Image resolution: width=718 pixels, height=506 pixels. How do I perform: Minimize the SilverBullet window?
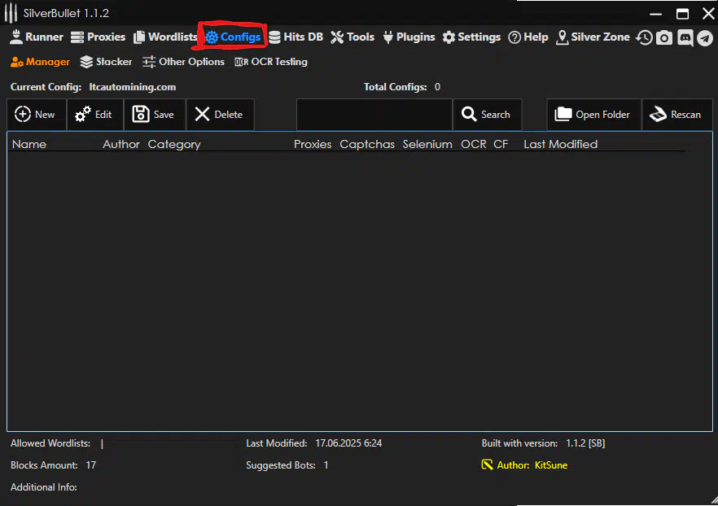point(656,14)
